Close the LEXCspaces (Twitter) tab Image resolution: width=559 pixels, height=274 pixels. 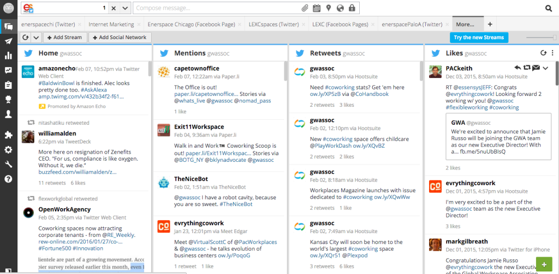point(303,25)
